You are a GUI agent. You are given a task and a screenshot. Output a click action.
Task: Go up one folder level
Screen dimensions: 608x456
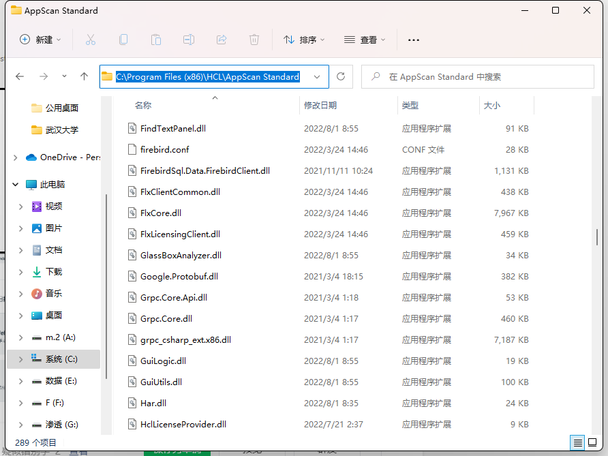pos(84,76)
